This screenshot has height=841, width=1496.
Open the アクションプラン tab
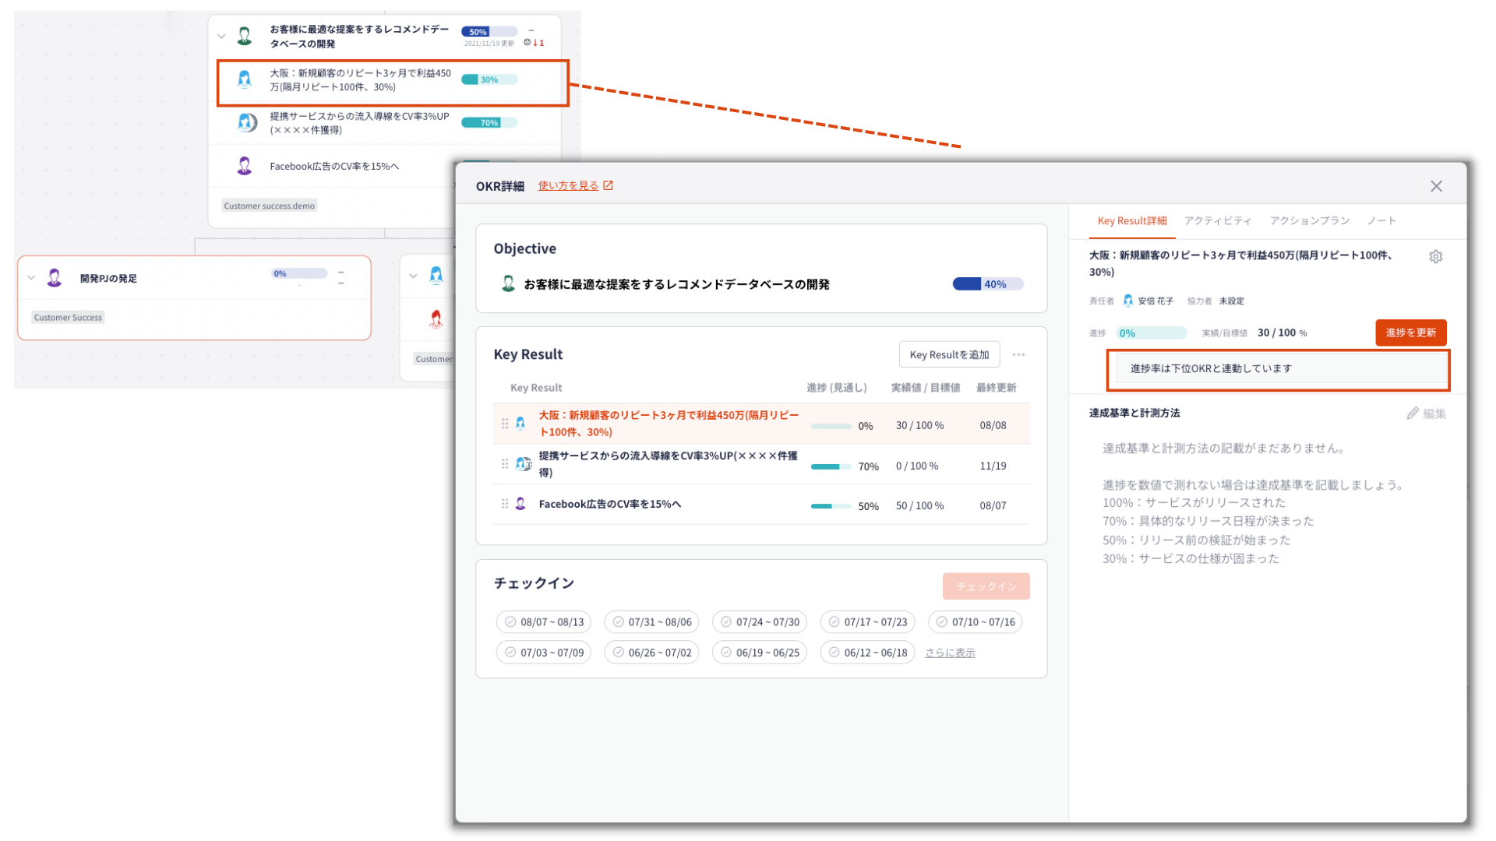(x=1309, y=221)
